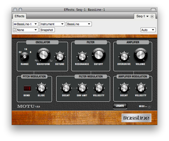Click the MIDI activity indicator light
Screen dimensions: 169x141
click(149, 107)
